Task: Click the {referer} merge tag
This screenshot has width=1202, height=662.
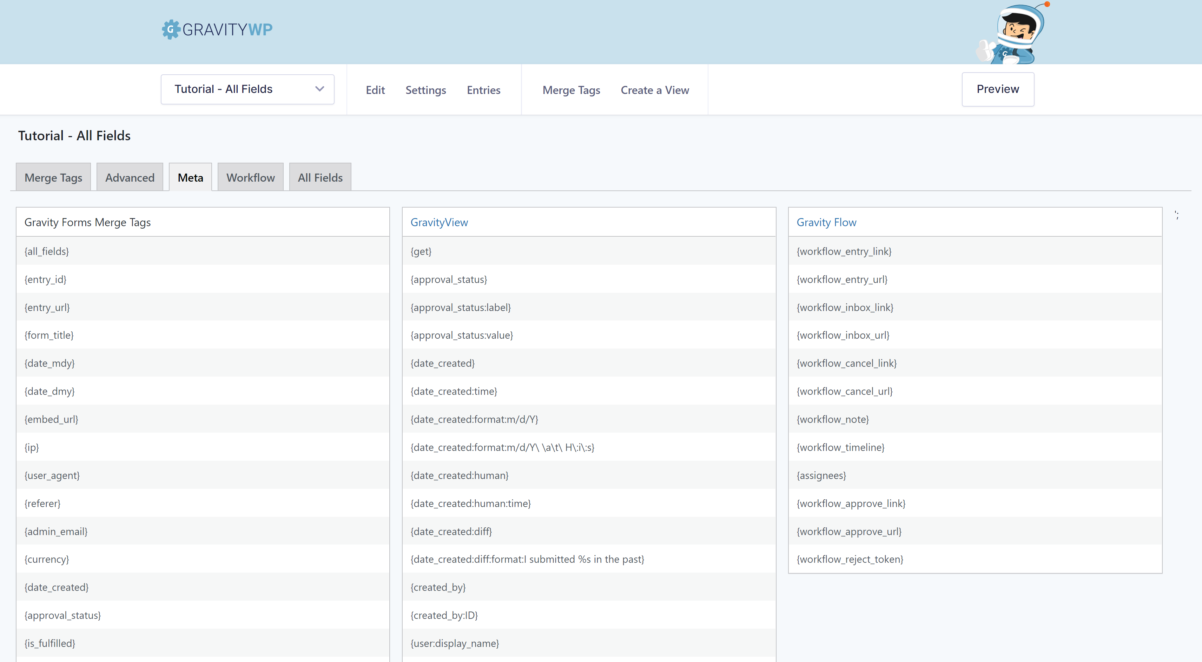Action: pos(42,503)
